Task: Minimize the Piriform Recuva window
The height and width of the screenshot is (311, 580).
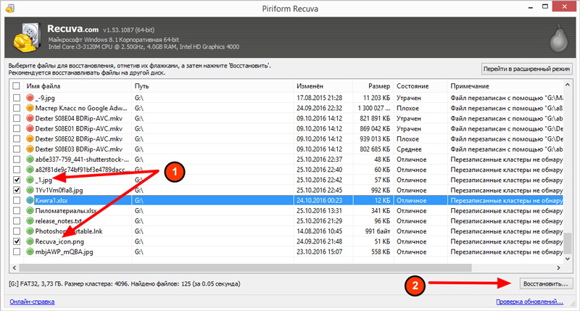Action: [531, 7]
